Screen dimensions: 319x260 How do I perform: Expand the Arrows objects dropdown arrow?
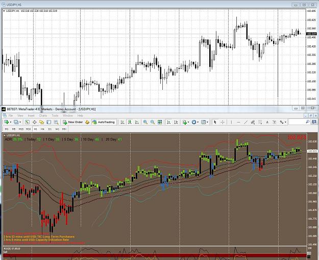(285, 123)
